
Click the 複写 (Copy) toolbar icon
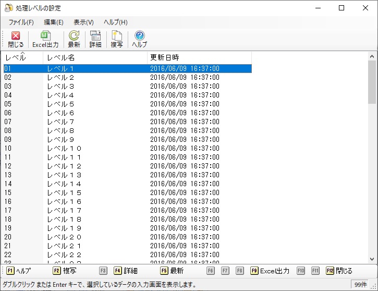point(117,36)
